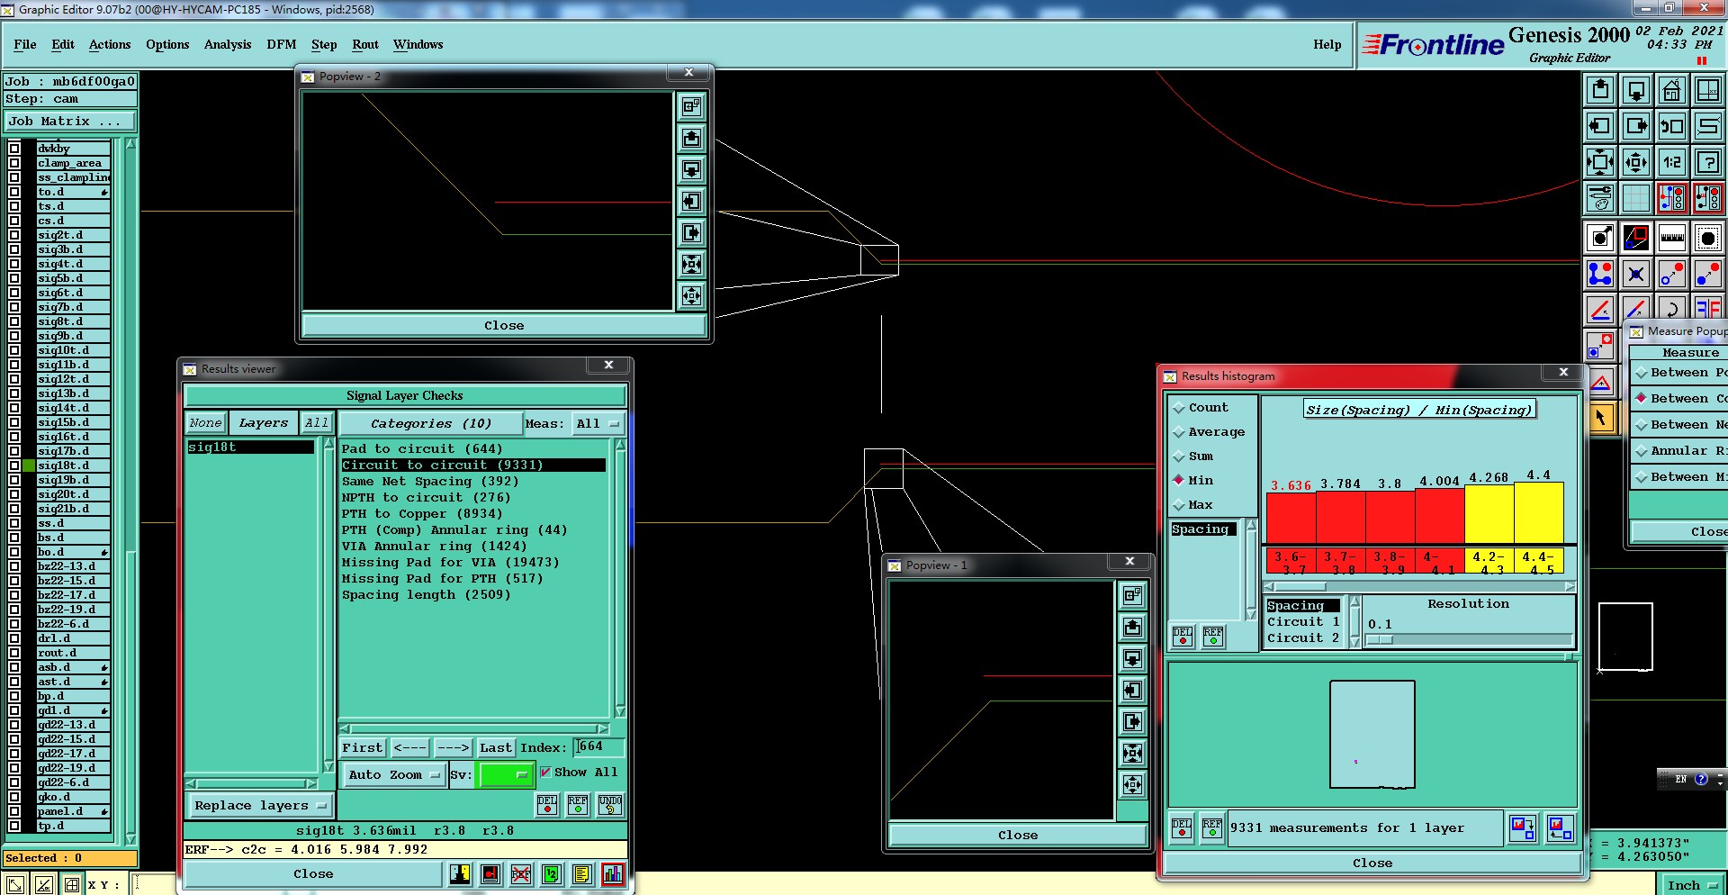
Task: Open the Analysis menu
Action: (227, 44)
